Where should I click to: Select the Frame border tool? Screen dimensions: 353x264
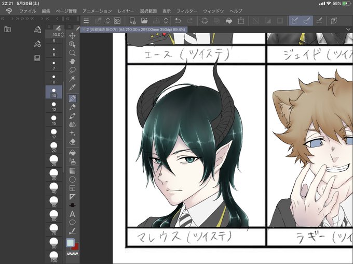tap(72, 188)
